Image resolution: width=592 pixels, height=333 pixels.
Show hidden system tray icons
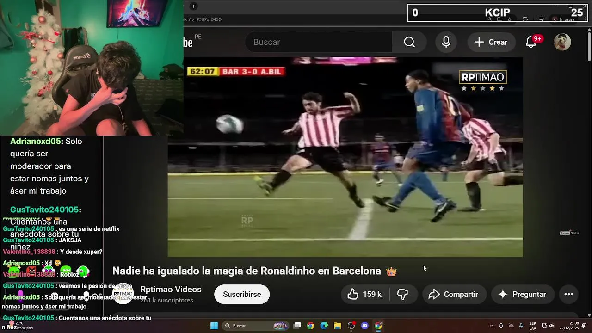(491, 326)
